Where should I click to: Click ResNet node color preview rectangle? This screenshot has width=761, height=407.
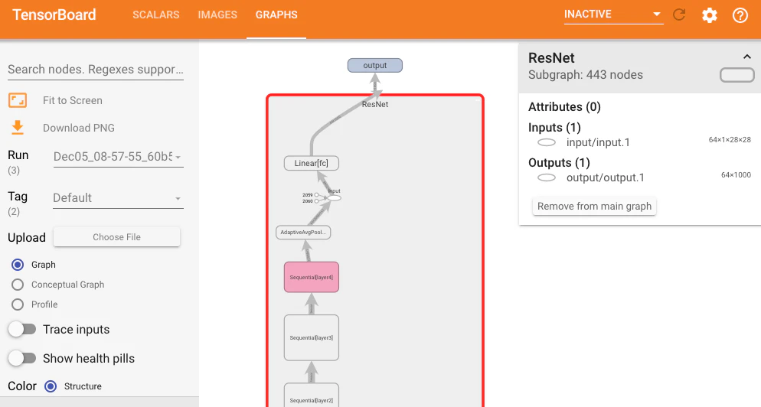[737, 75]
